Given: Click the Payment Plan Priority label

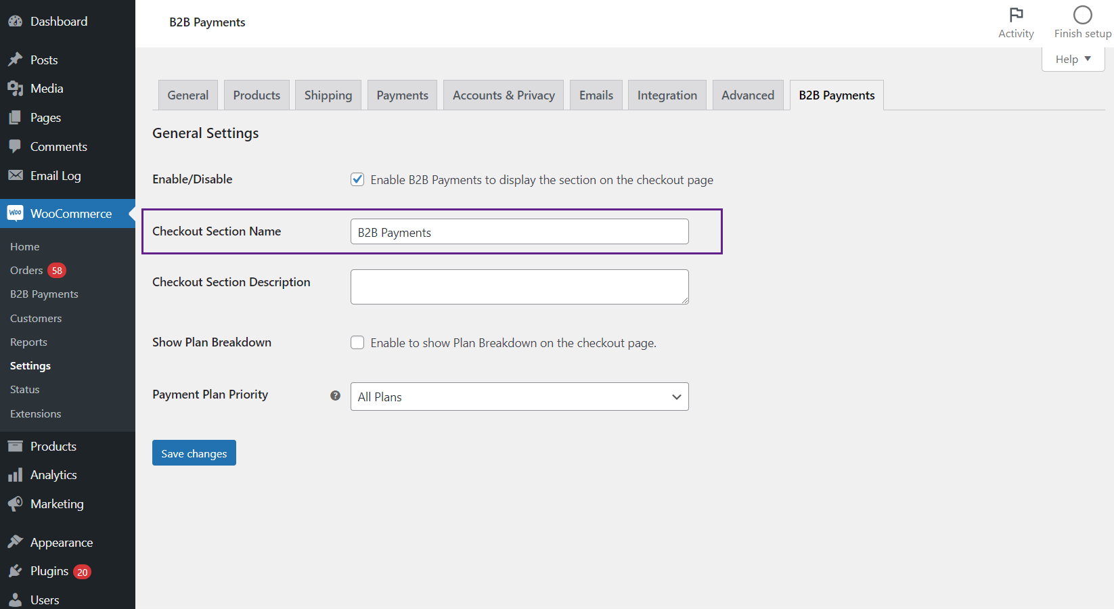Looking at the screenshot, I should (210, 394).
